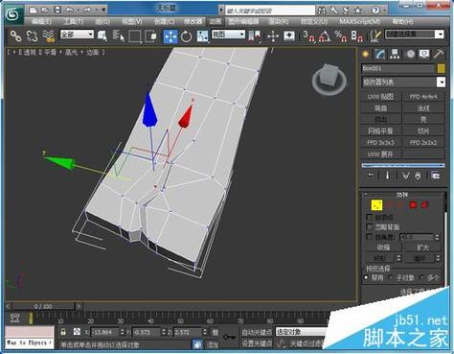Switch to the Display command panel tab
Viewport: 454px width, 354px height.
coord(424,54)
